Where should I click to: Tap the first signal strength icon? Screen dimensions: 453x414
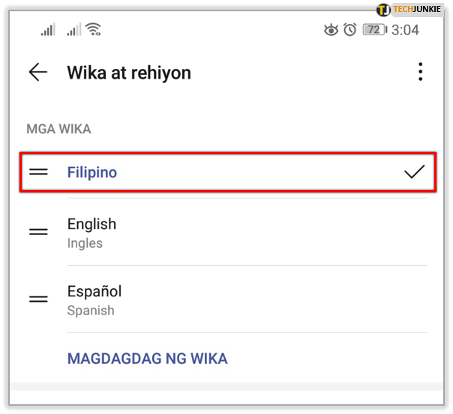tap(48, 29)
